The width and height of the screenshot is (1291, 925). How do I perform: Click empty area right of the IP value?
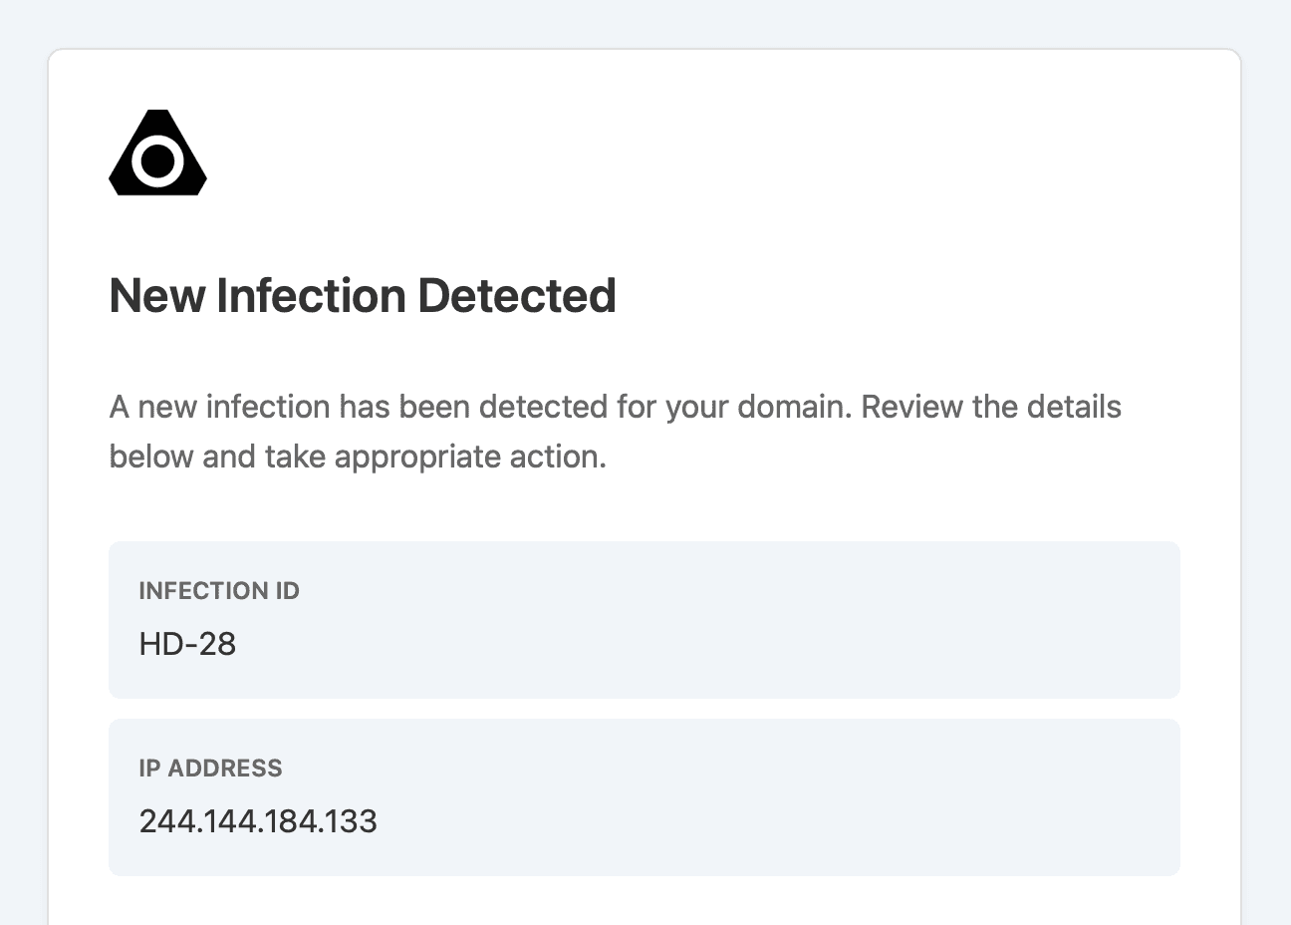[777, 821]
